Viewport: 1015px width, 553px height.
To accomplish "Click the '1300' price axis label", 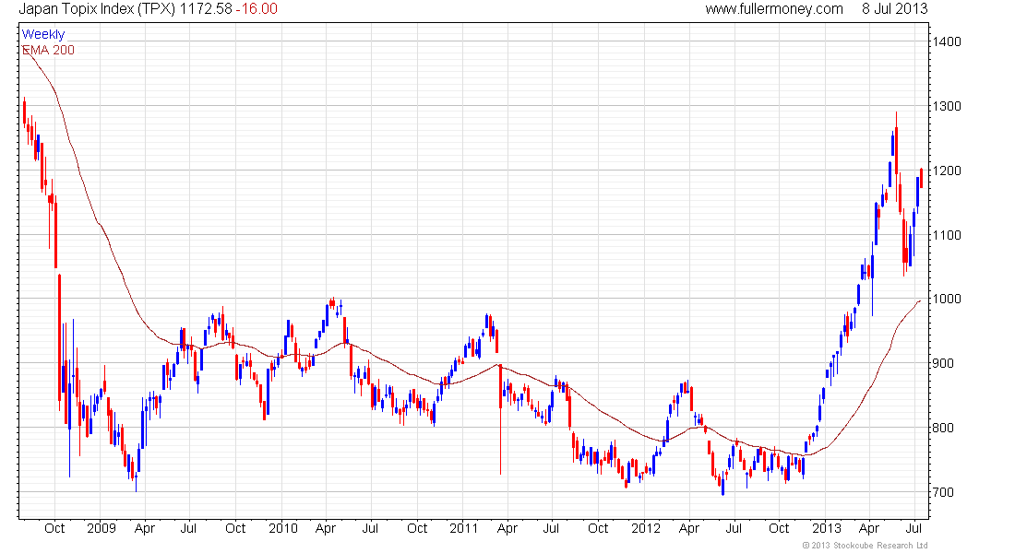I will point(947,106).
